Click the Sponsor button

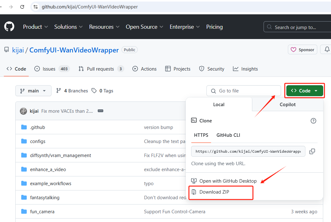pyautogui.click(x=303, y=50)
